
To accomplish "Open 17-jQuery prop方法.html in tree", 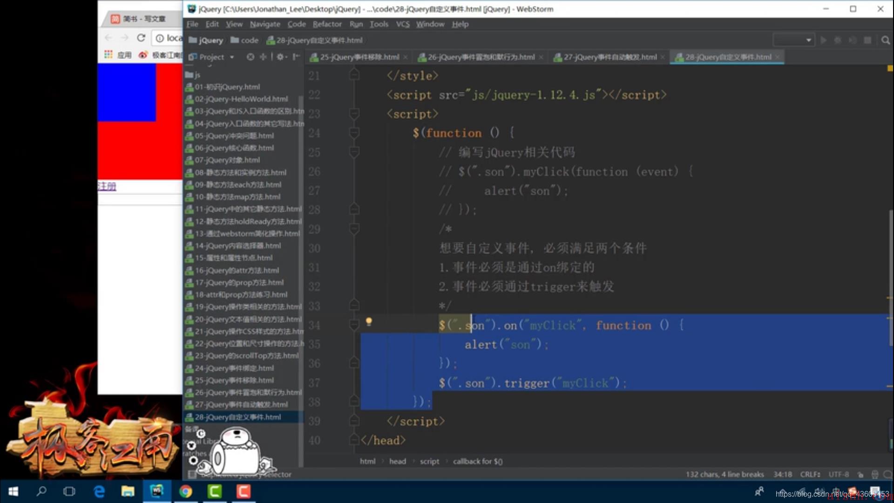I will (234, 283).
